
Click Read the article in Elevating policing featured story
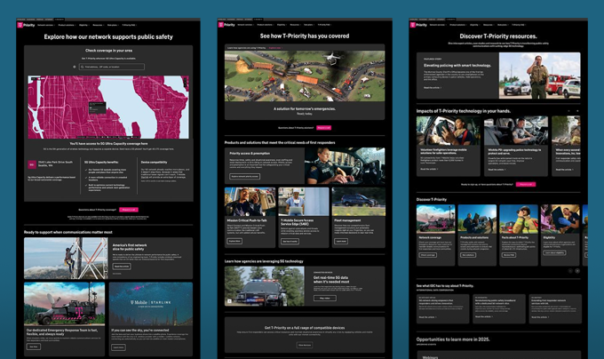pyautogui.click(x=433, y=87)
